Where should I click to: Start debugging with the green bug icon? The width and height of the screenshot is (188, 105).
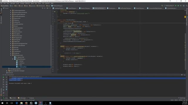178,6
